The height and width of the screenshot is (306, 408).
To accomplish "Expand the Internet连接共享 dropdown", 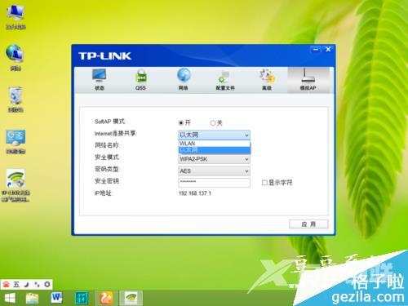I will pyautogui.click(x=214, y=135).
